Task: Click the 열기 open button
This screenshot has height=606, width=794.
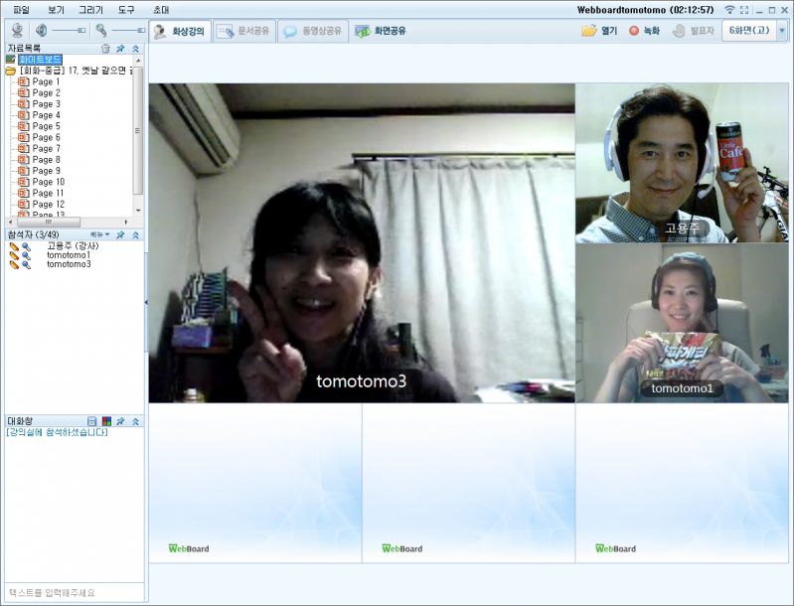Action: click(599, 31)
